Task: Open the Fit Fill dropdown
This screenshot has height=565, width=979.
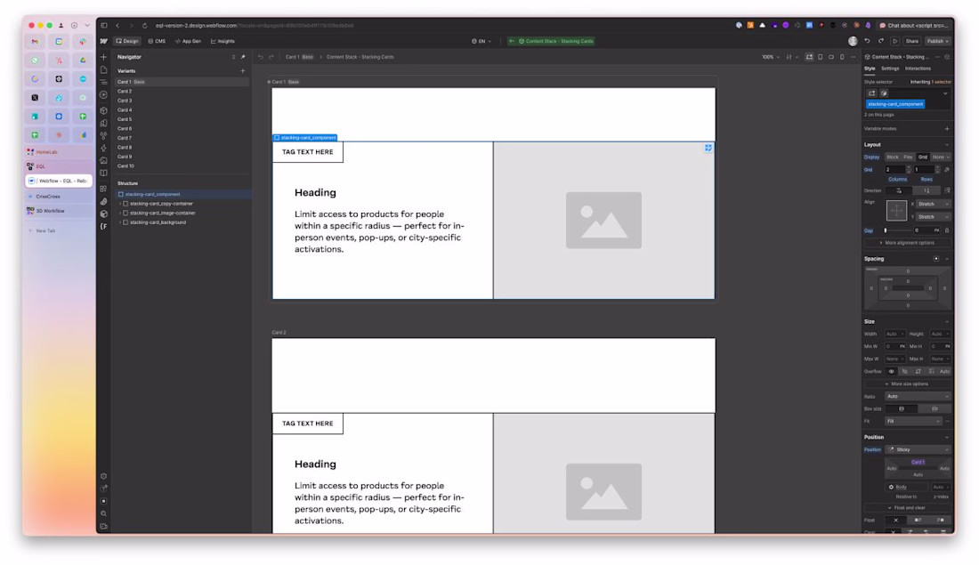Action: 913,422
